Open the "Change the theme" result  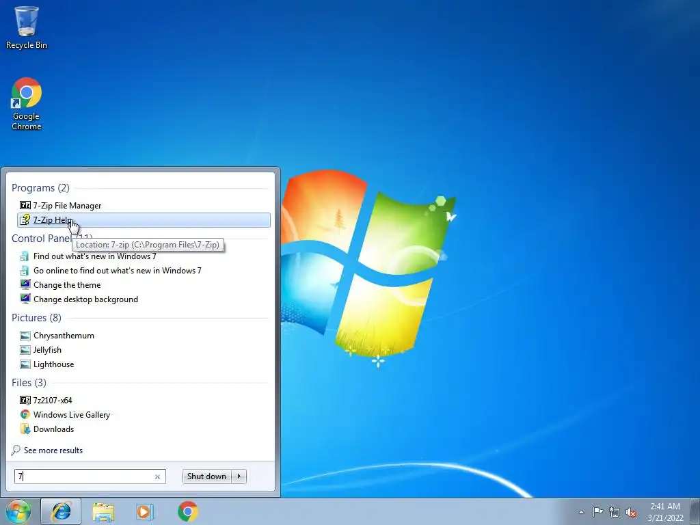click(x=67, y=285)
